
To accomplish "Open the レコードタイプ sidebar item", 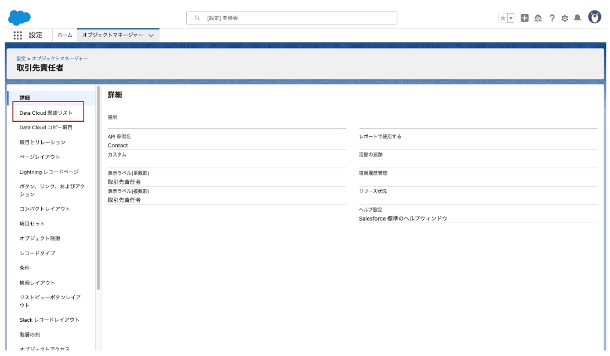I will pyautogui.click(x=38, y=253).
